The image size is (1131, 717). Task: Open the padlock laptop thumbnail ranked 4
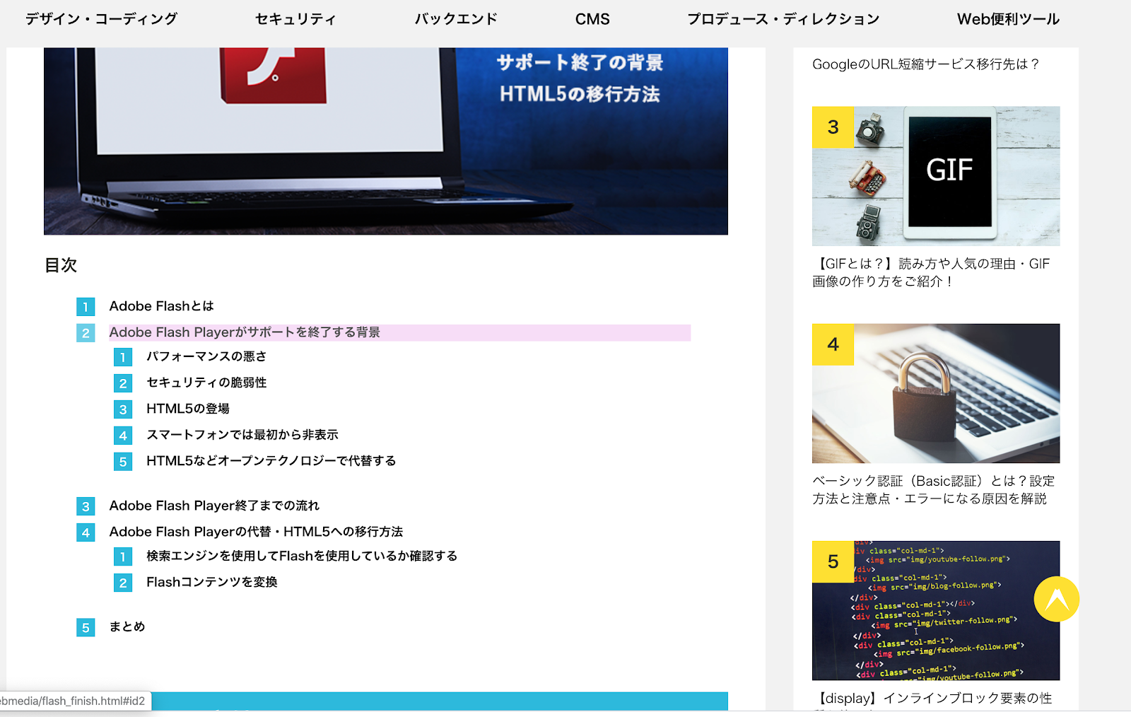(936, 393)
